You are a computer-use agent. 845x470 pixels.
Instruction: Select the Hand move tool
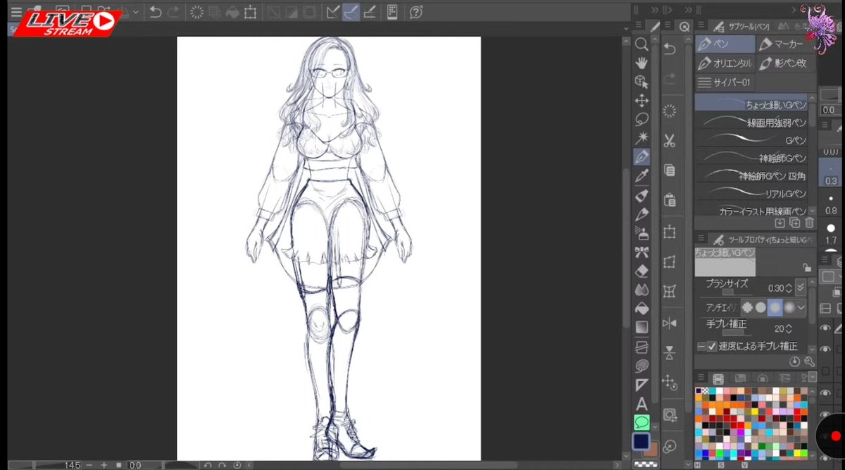click(x=641, y=63)
